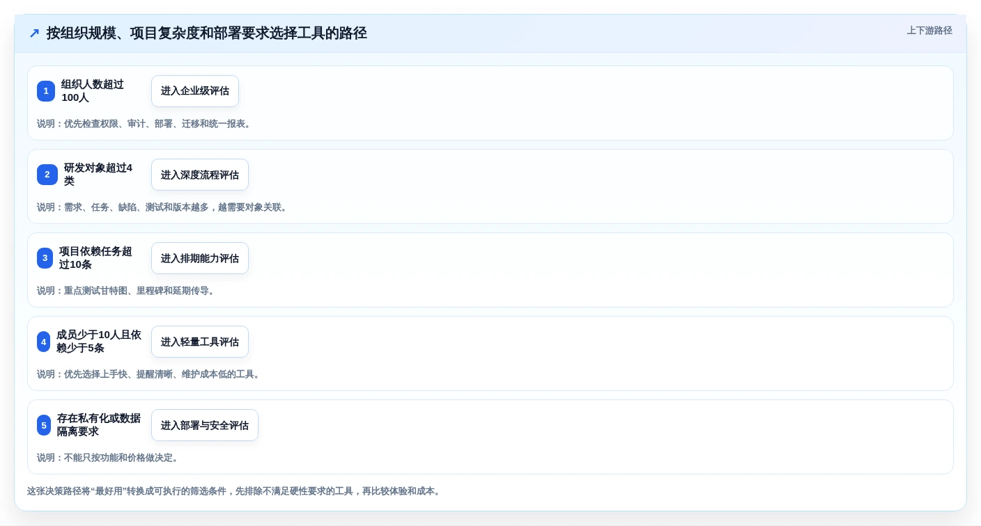Click the 进入深度流程评估 button

(200, 175)
